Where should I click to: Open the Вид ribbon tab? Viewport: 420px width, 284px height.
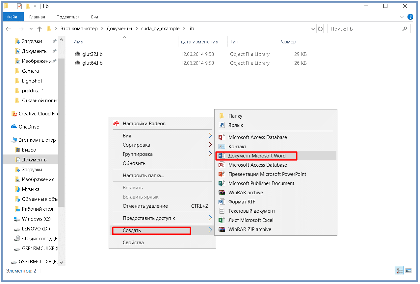point(94,17)
